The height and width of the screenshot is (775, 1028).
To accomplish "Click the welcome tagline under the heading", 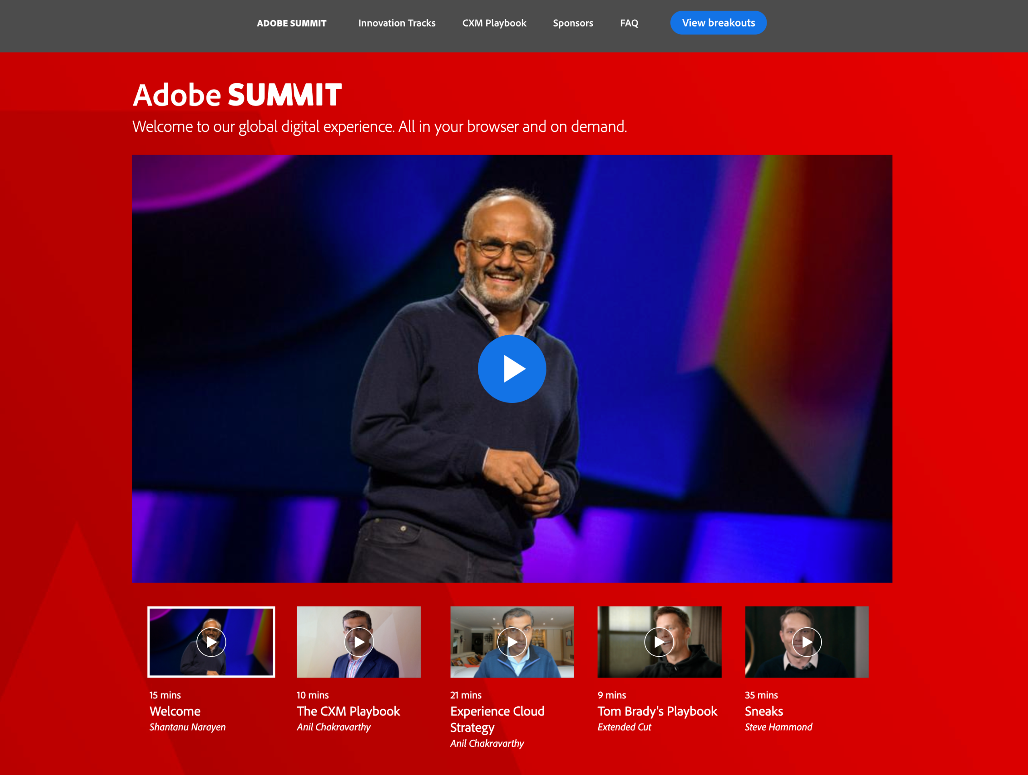I will pyautogui.click(x=380, y=126).
